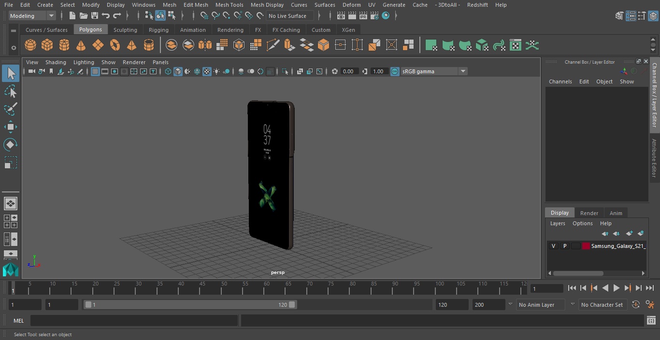
Task: Click the Extrude shelf icon
Action: coord(289,45)
